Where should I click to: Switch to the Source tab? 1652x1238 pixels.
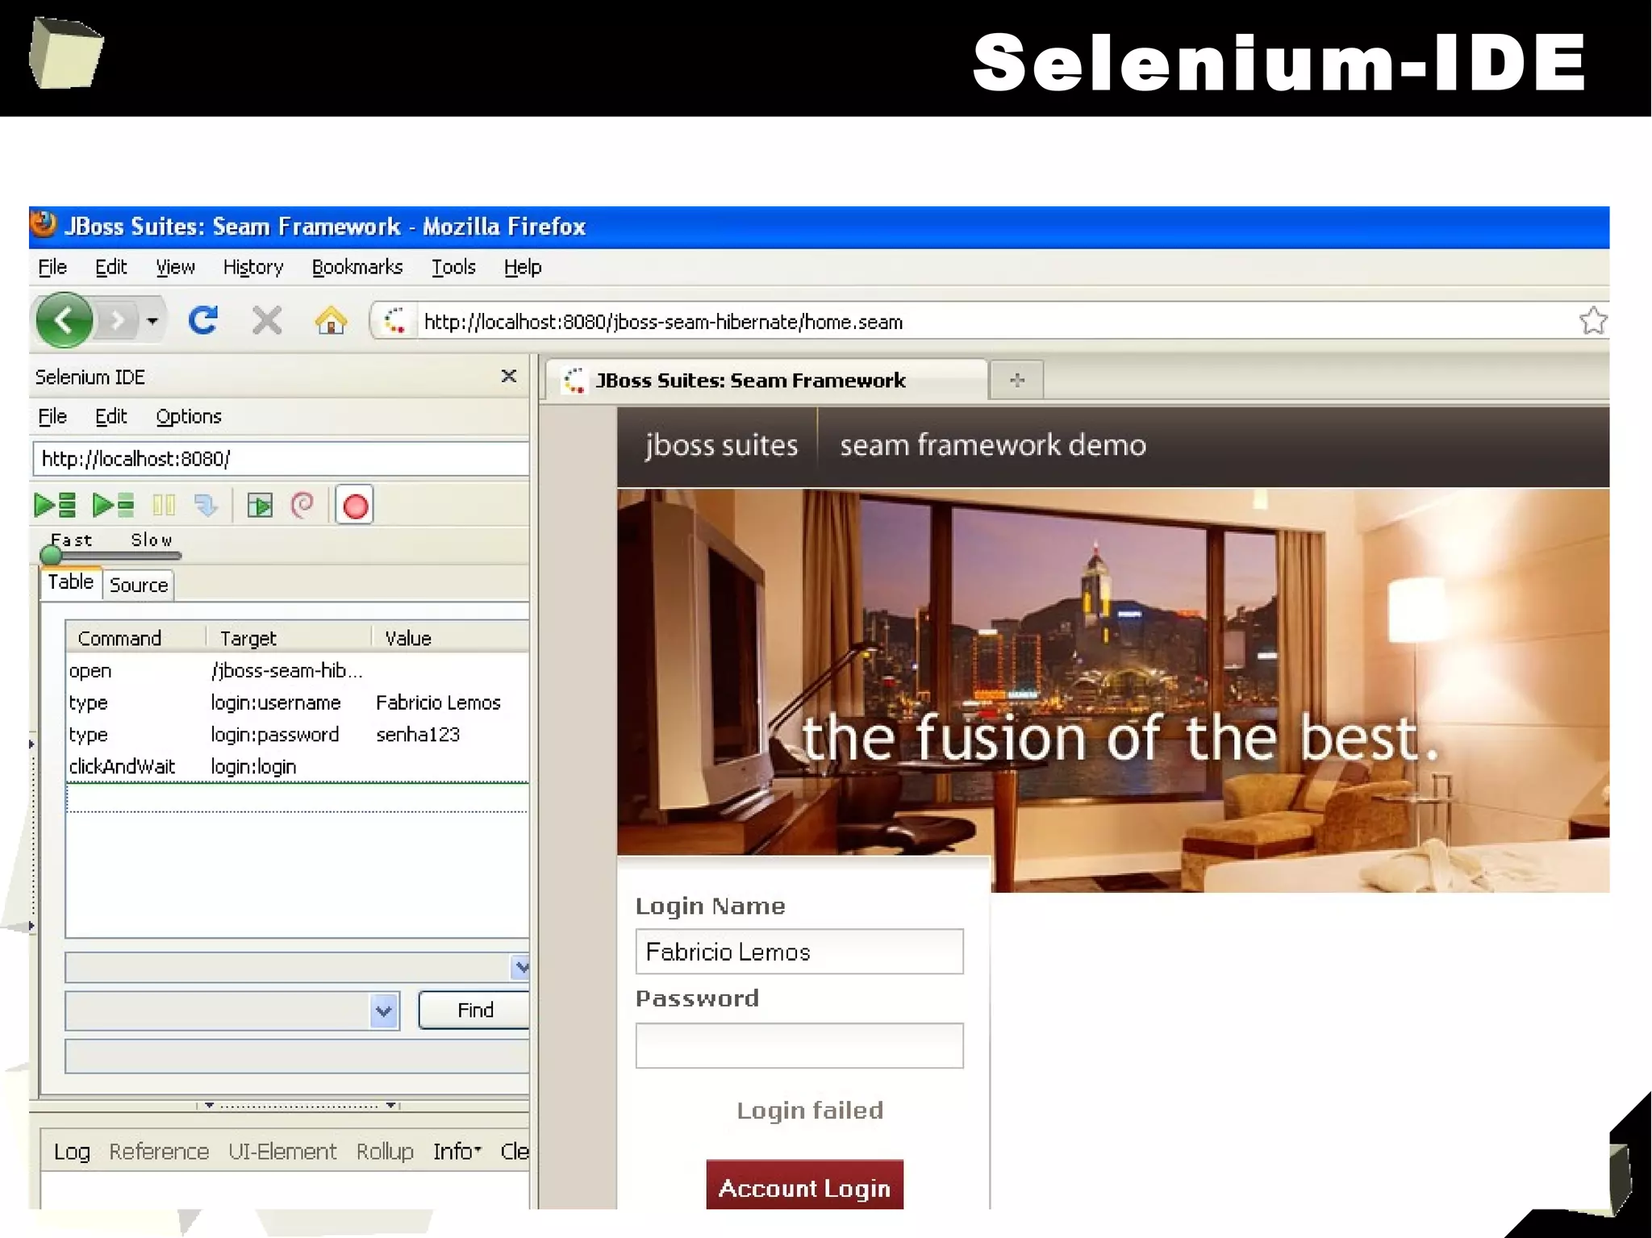(139, 585)
